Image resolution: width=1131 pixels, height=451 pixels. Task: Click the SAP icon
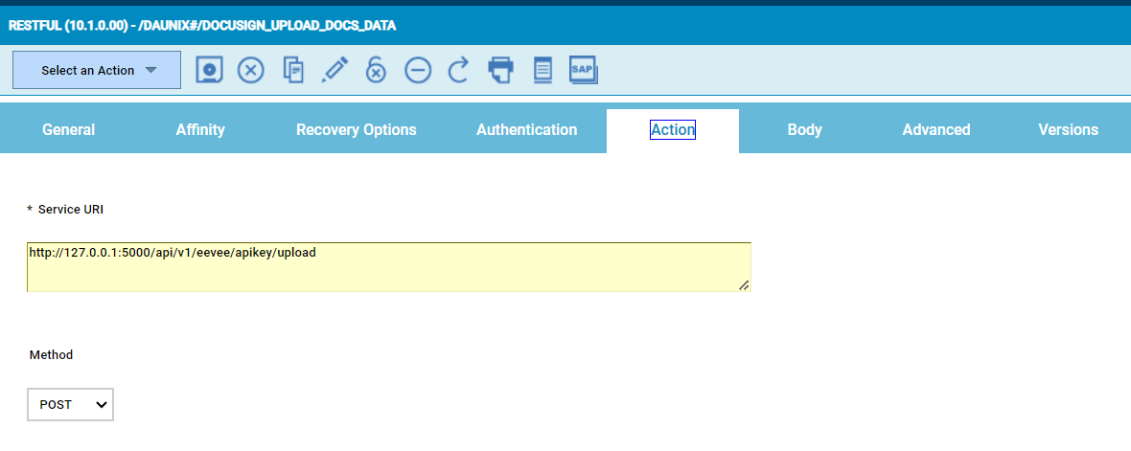coord(584,70)
